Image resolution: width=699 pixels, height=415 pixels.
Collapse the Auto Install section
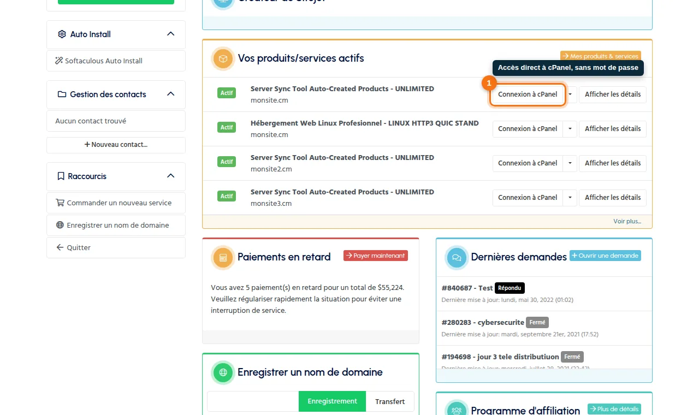coord(170,34)
